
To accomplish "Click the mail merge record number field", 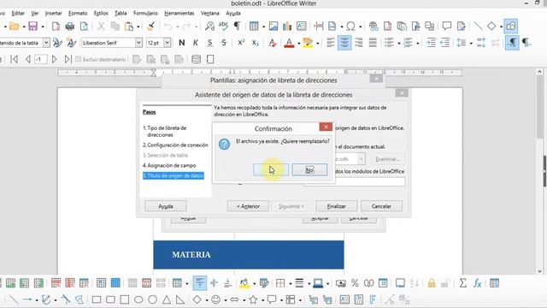I will coord(41,59).
